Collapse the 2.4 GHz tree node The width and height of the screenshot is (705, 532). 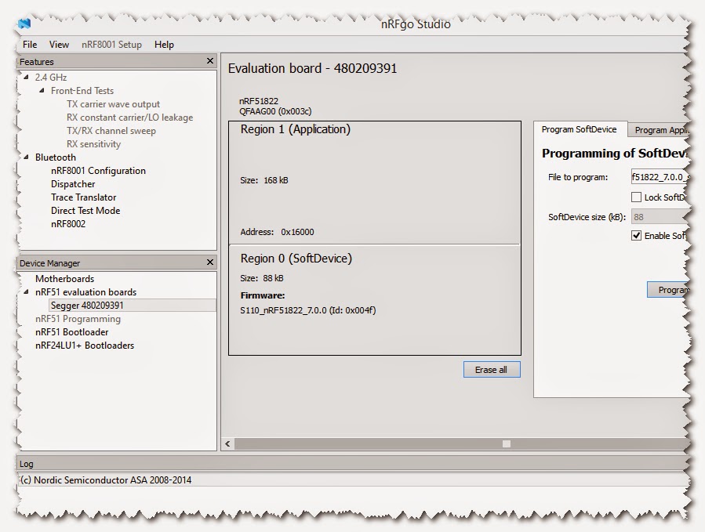click(26, 78)
